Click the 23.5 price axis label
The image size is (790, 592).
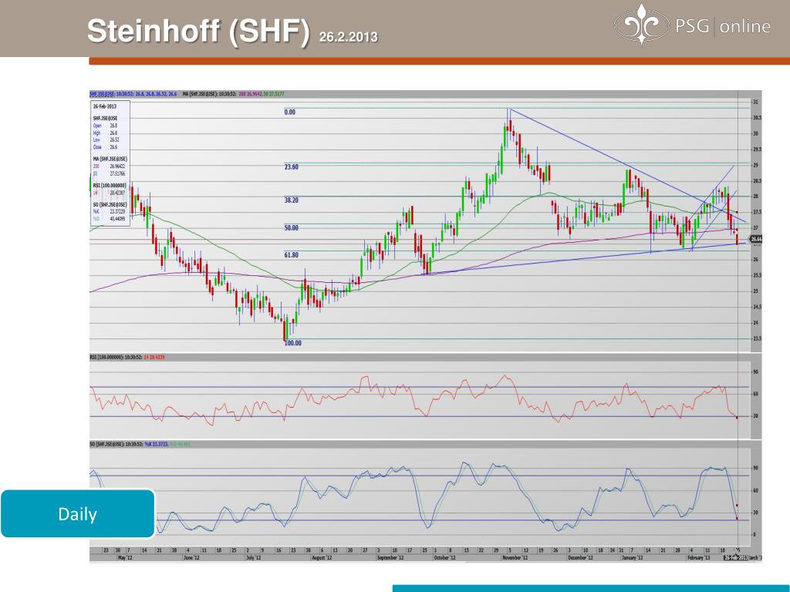(x=757, y=339)
